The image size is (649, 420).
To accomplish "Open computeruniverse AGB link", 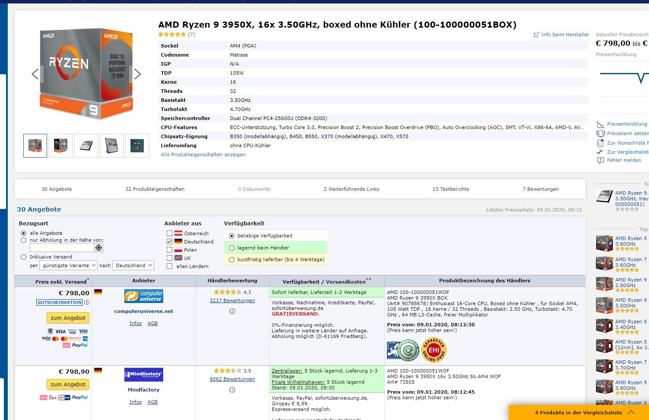I will [153, 323].
